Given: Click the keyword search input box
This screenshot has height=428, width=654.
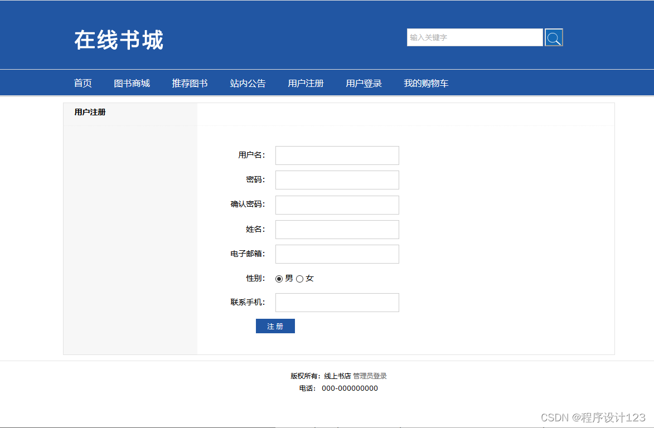Looking at the screenshot, I should (x=474, y=37).
